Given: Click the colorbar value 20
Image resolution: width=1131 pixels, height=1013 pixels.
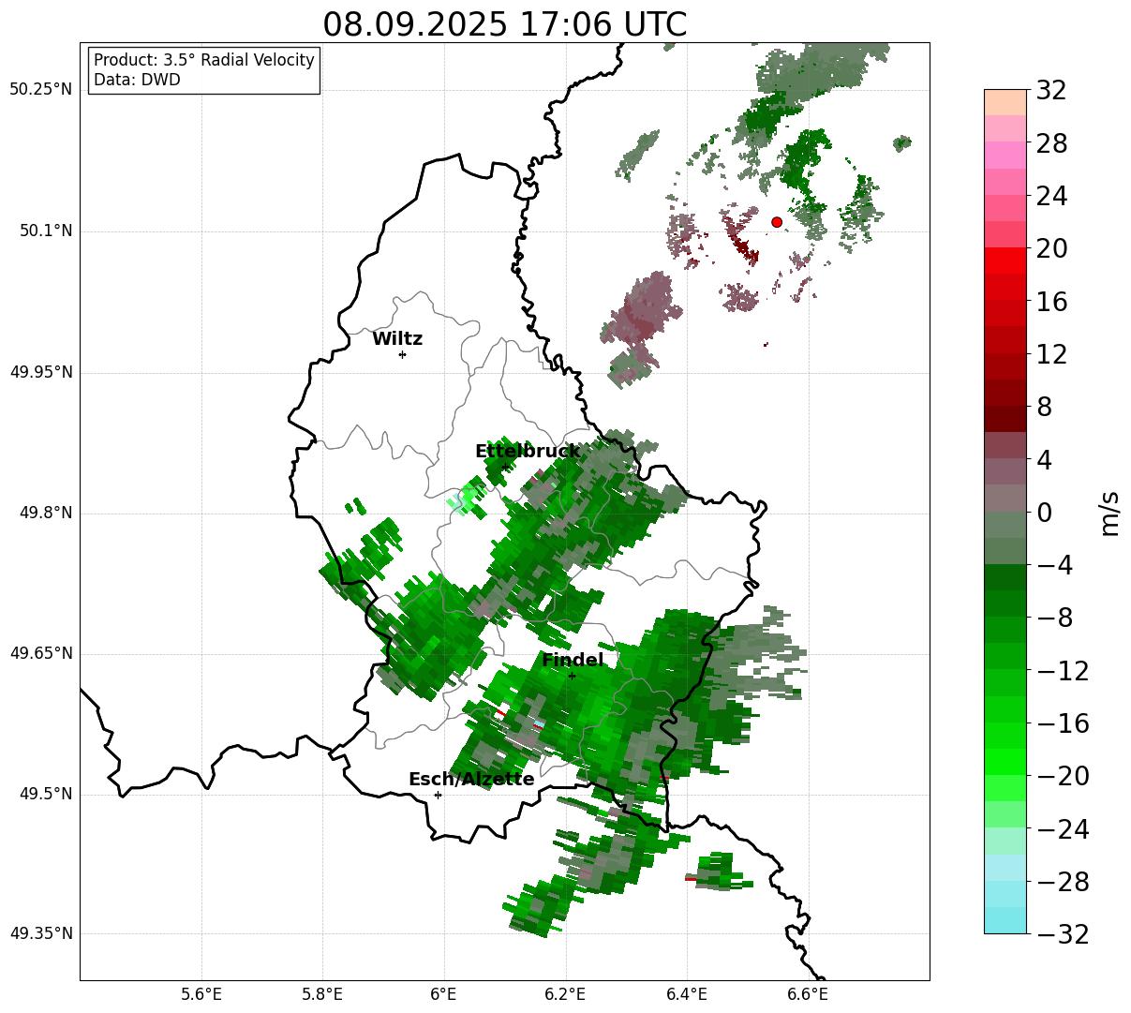Looking at the screenshot, I should tap(1051, 249).
